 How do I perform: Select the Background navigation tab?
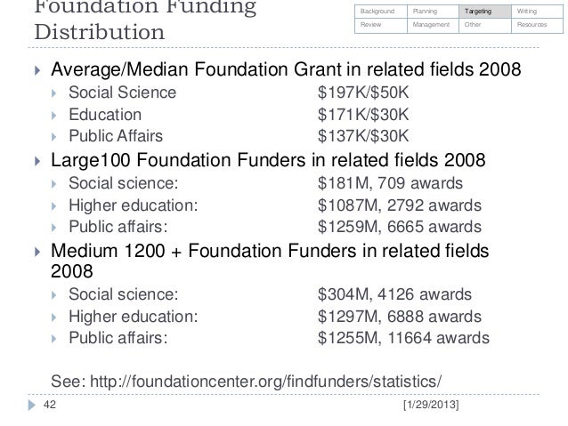(x=381, y=12)
